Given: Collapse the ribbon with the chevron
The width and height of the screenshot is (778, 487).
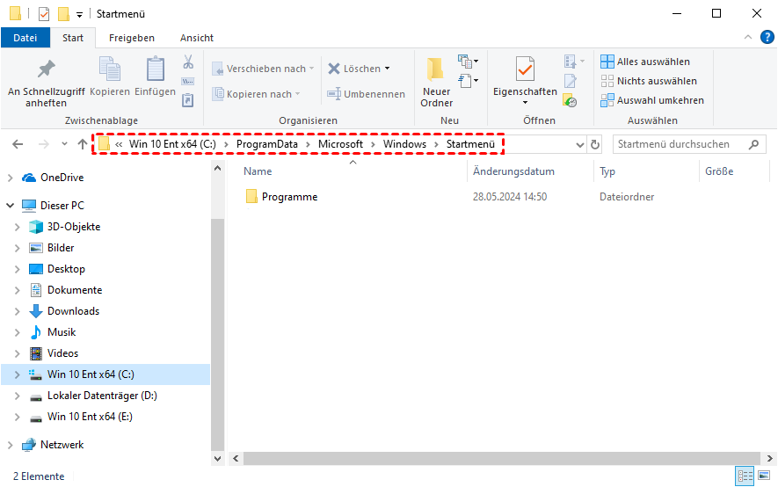Looking at the screenshot, I should pyautogui.click(x=748, y=38).
